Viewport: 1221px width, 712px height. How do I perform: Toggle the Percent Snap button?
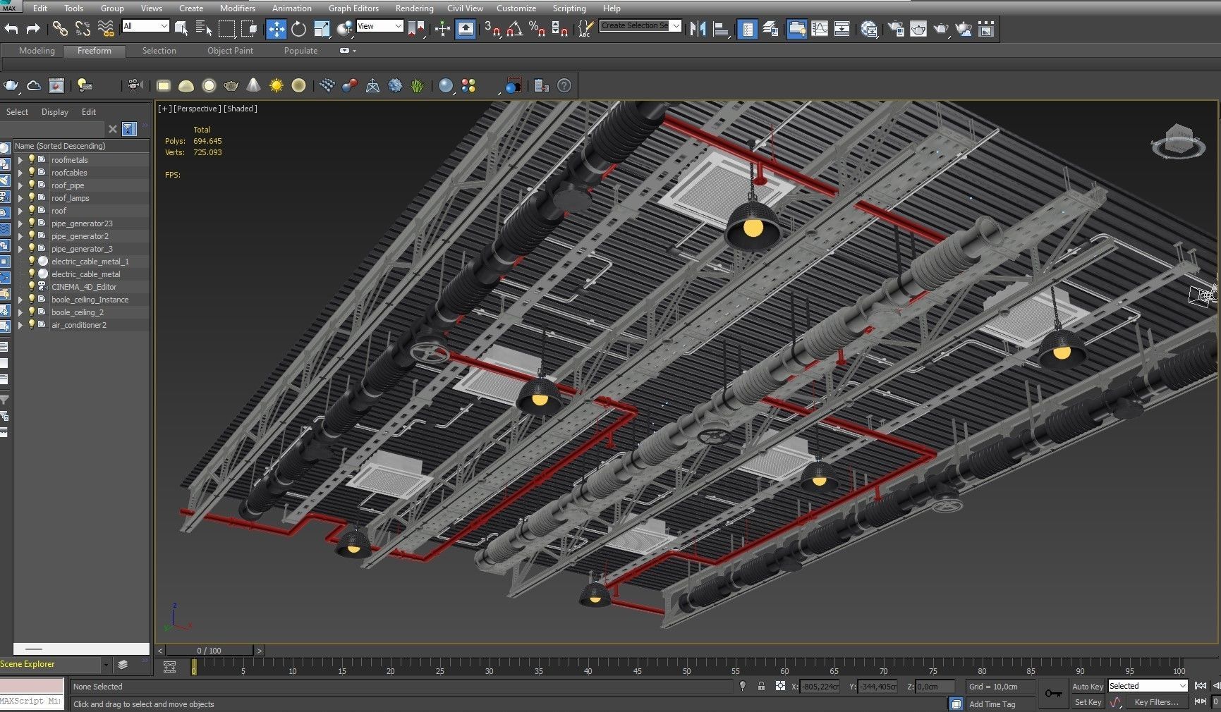(537, 29)
